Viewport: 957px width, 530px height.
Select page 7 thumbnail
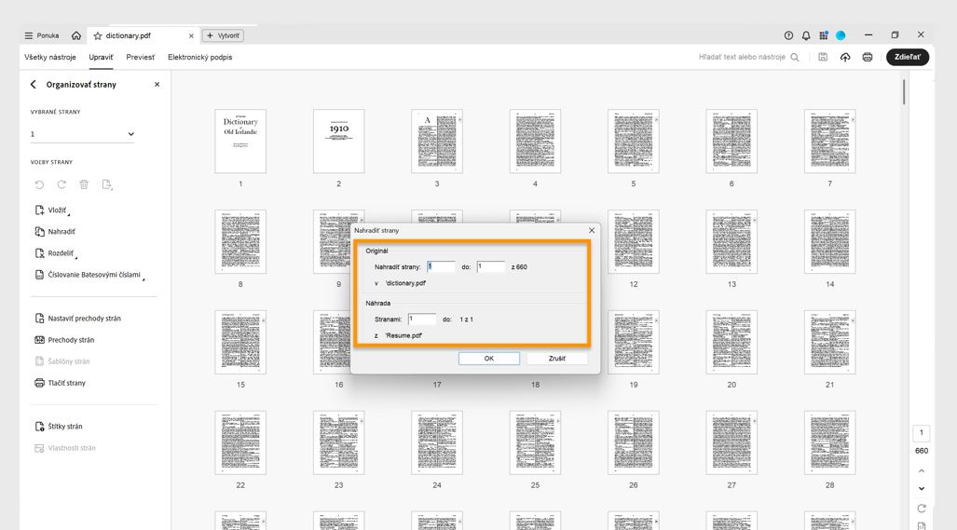click(x=830, y=141)
